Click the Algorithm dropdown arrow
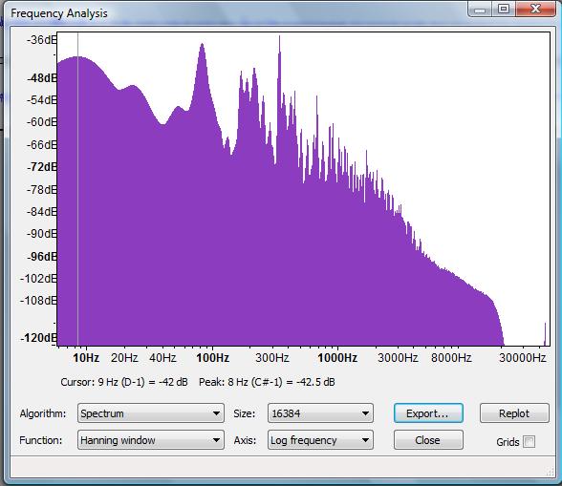The height and width of the screenshot is (486, 562). 216,413
